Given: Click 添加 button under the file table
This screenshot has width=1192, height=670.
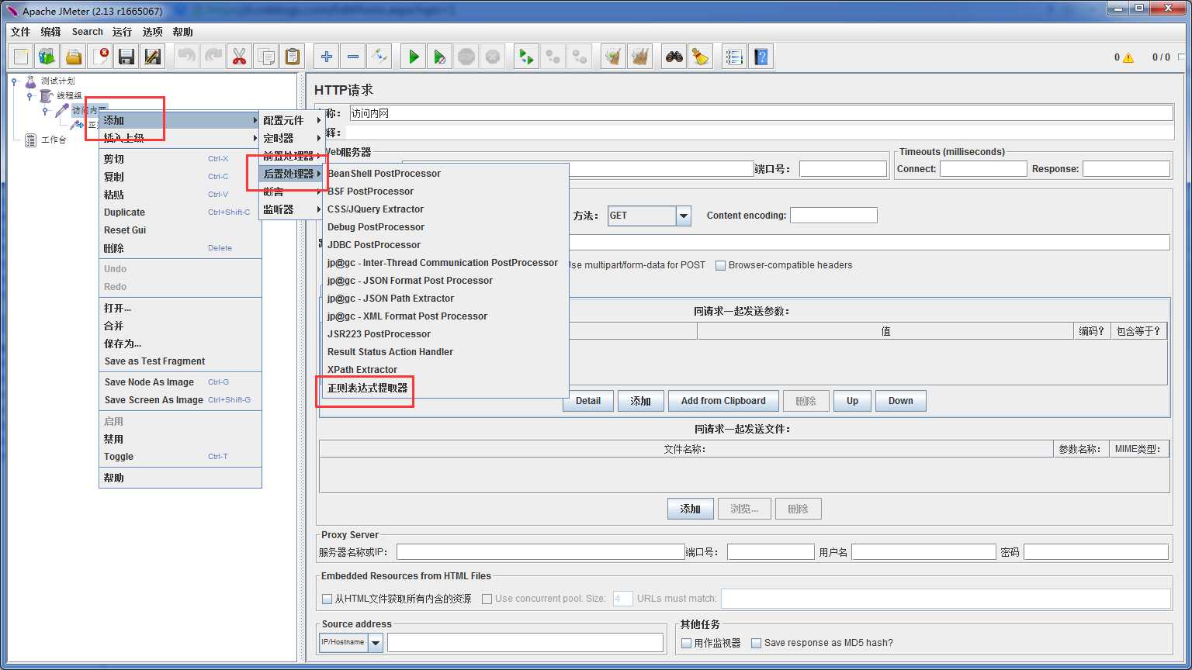Looking at the screenshot, I should pos(690,509).
